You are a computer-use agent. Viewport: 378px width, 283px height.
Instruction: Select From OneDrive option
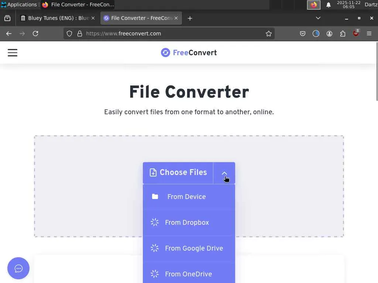pyautogui.click(x=189, y=274)
